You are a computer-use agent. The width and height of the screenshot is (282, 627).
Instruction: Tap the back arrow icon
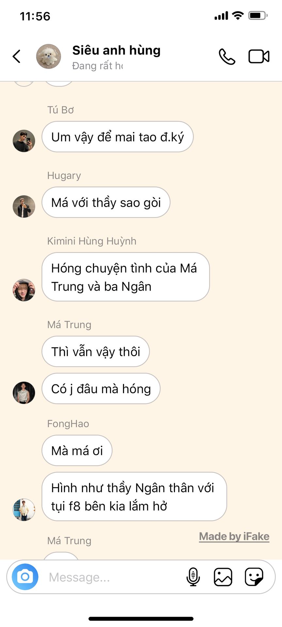[16, 56]
